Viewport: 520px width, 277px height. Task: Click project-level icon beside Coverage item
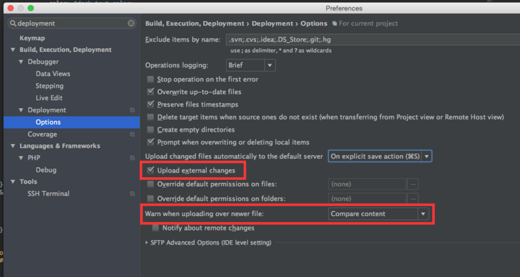pyautogui.click(x=133, y=134)
